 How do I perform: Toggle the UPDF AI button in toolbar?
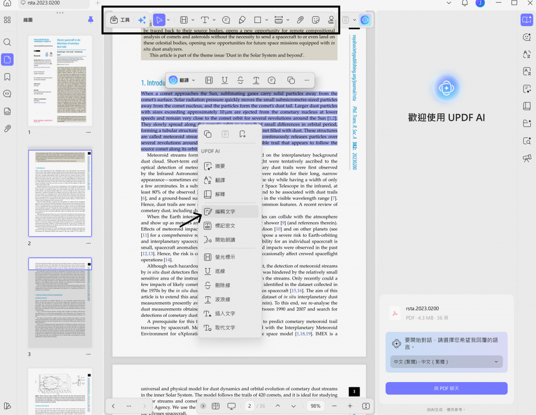point(365,20)
